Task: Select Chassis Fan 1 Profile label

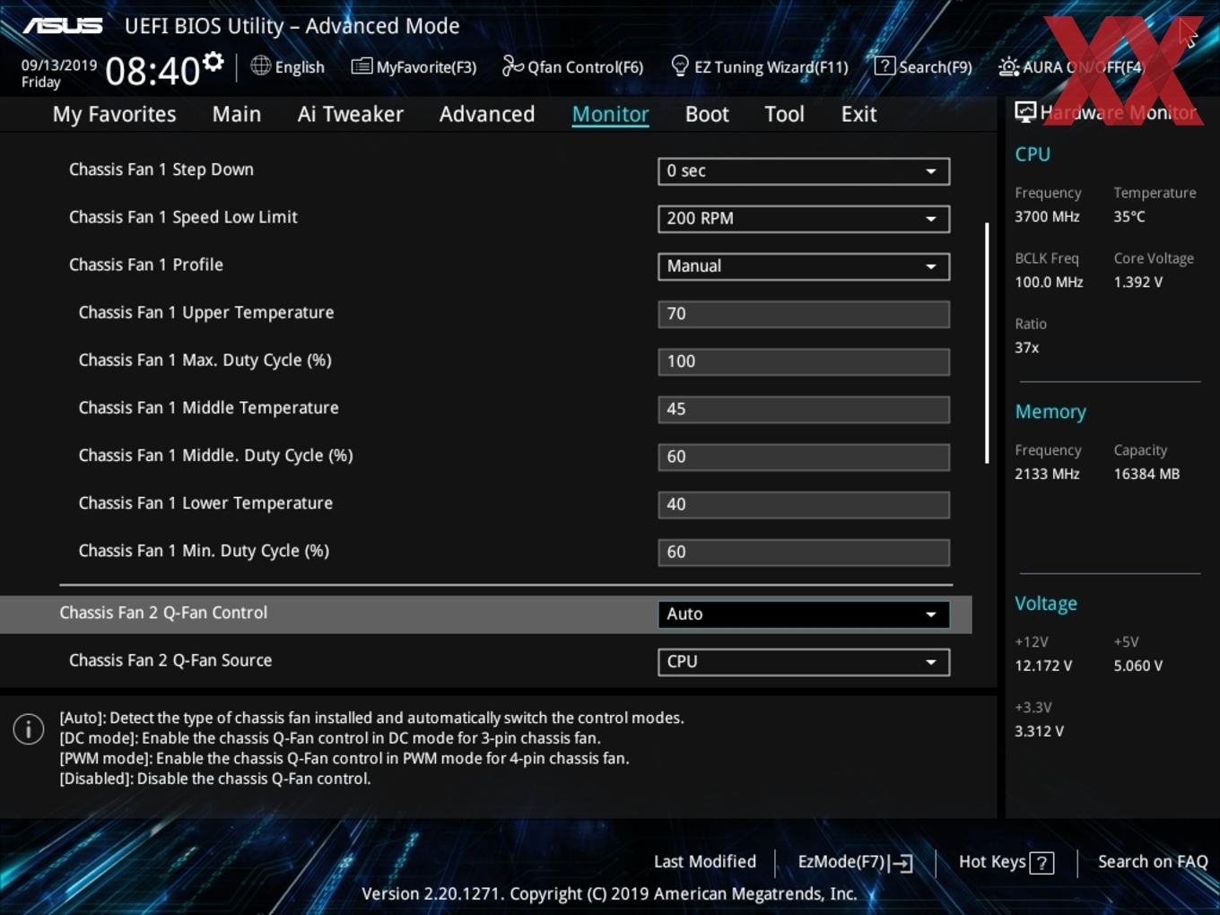Action: [146, 265]
